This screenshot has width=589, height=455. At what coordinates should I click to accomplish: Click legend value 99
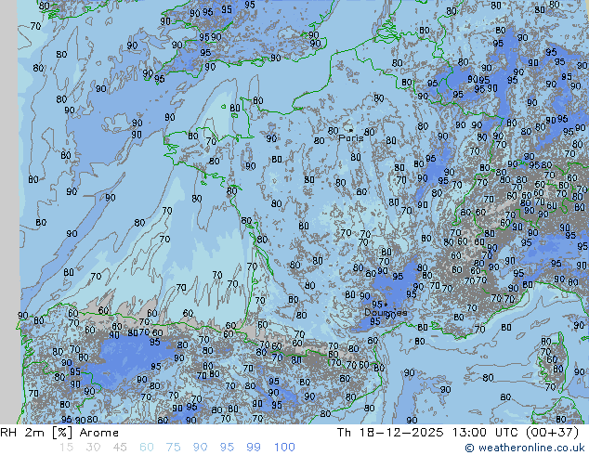(254, 448)
